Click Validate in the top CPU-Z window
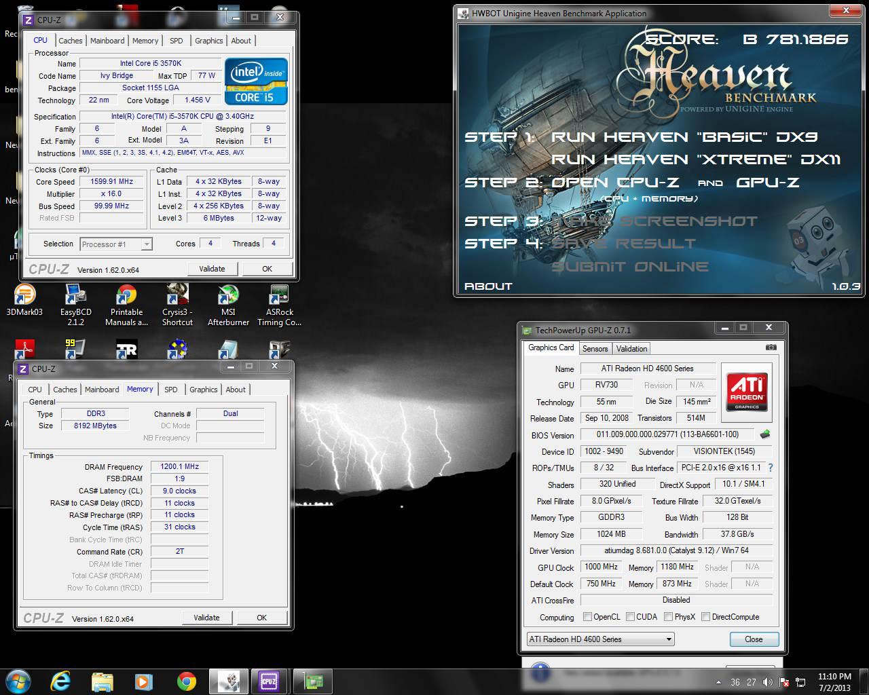869x695 pixels. pos(212,269)
